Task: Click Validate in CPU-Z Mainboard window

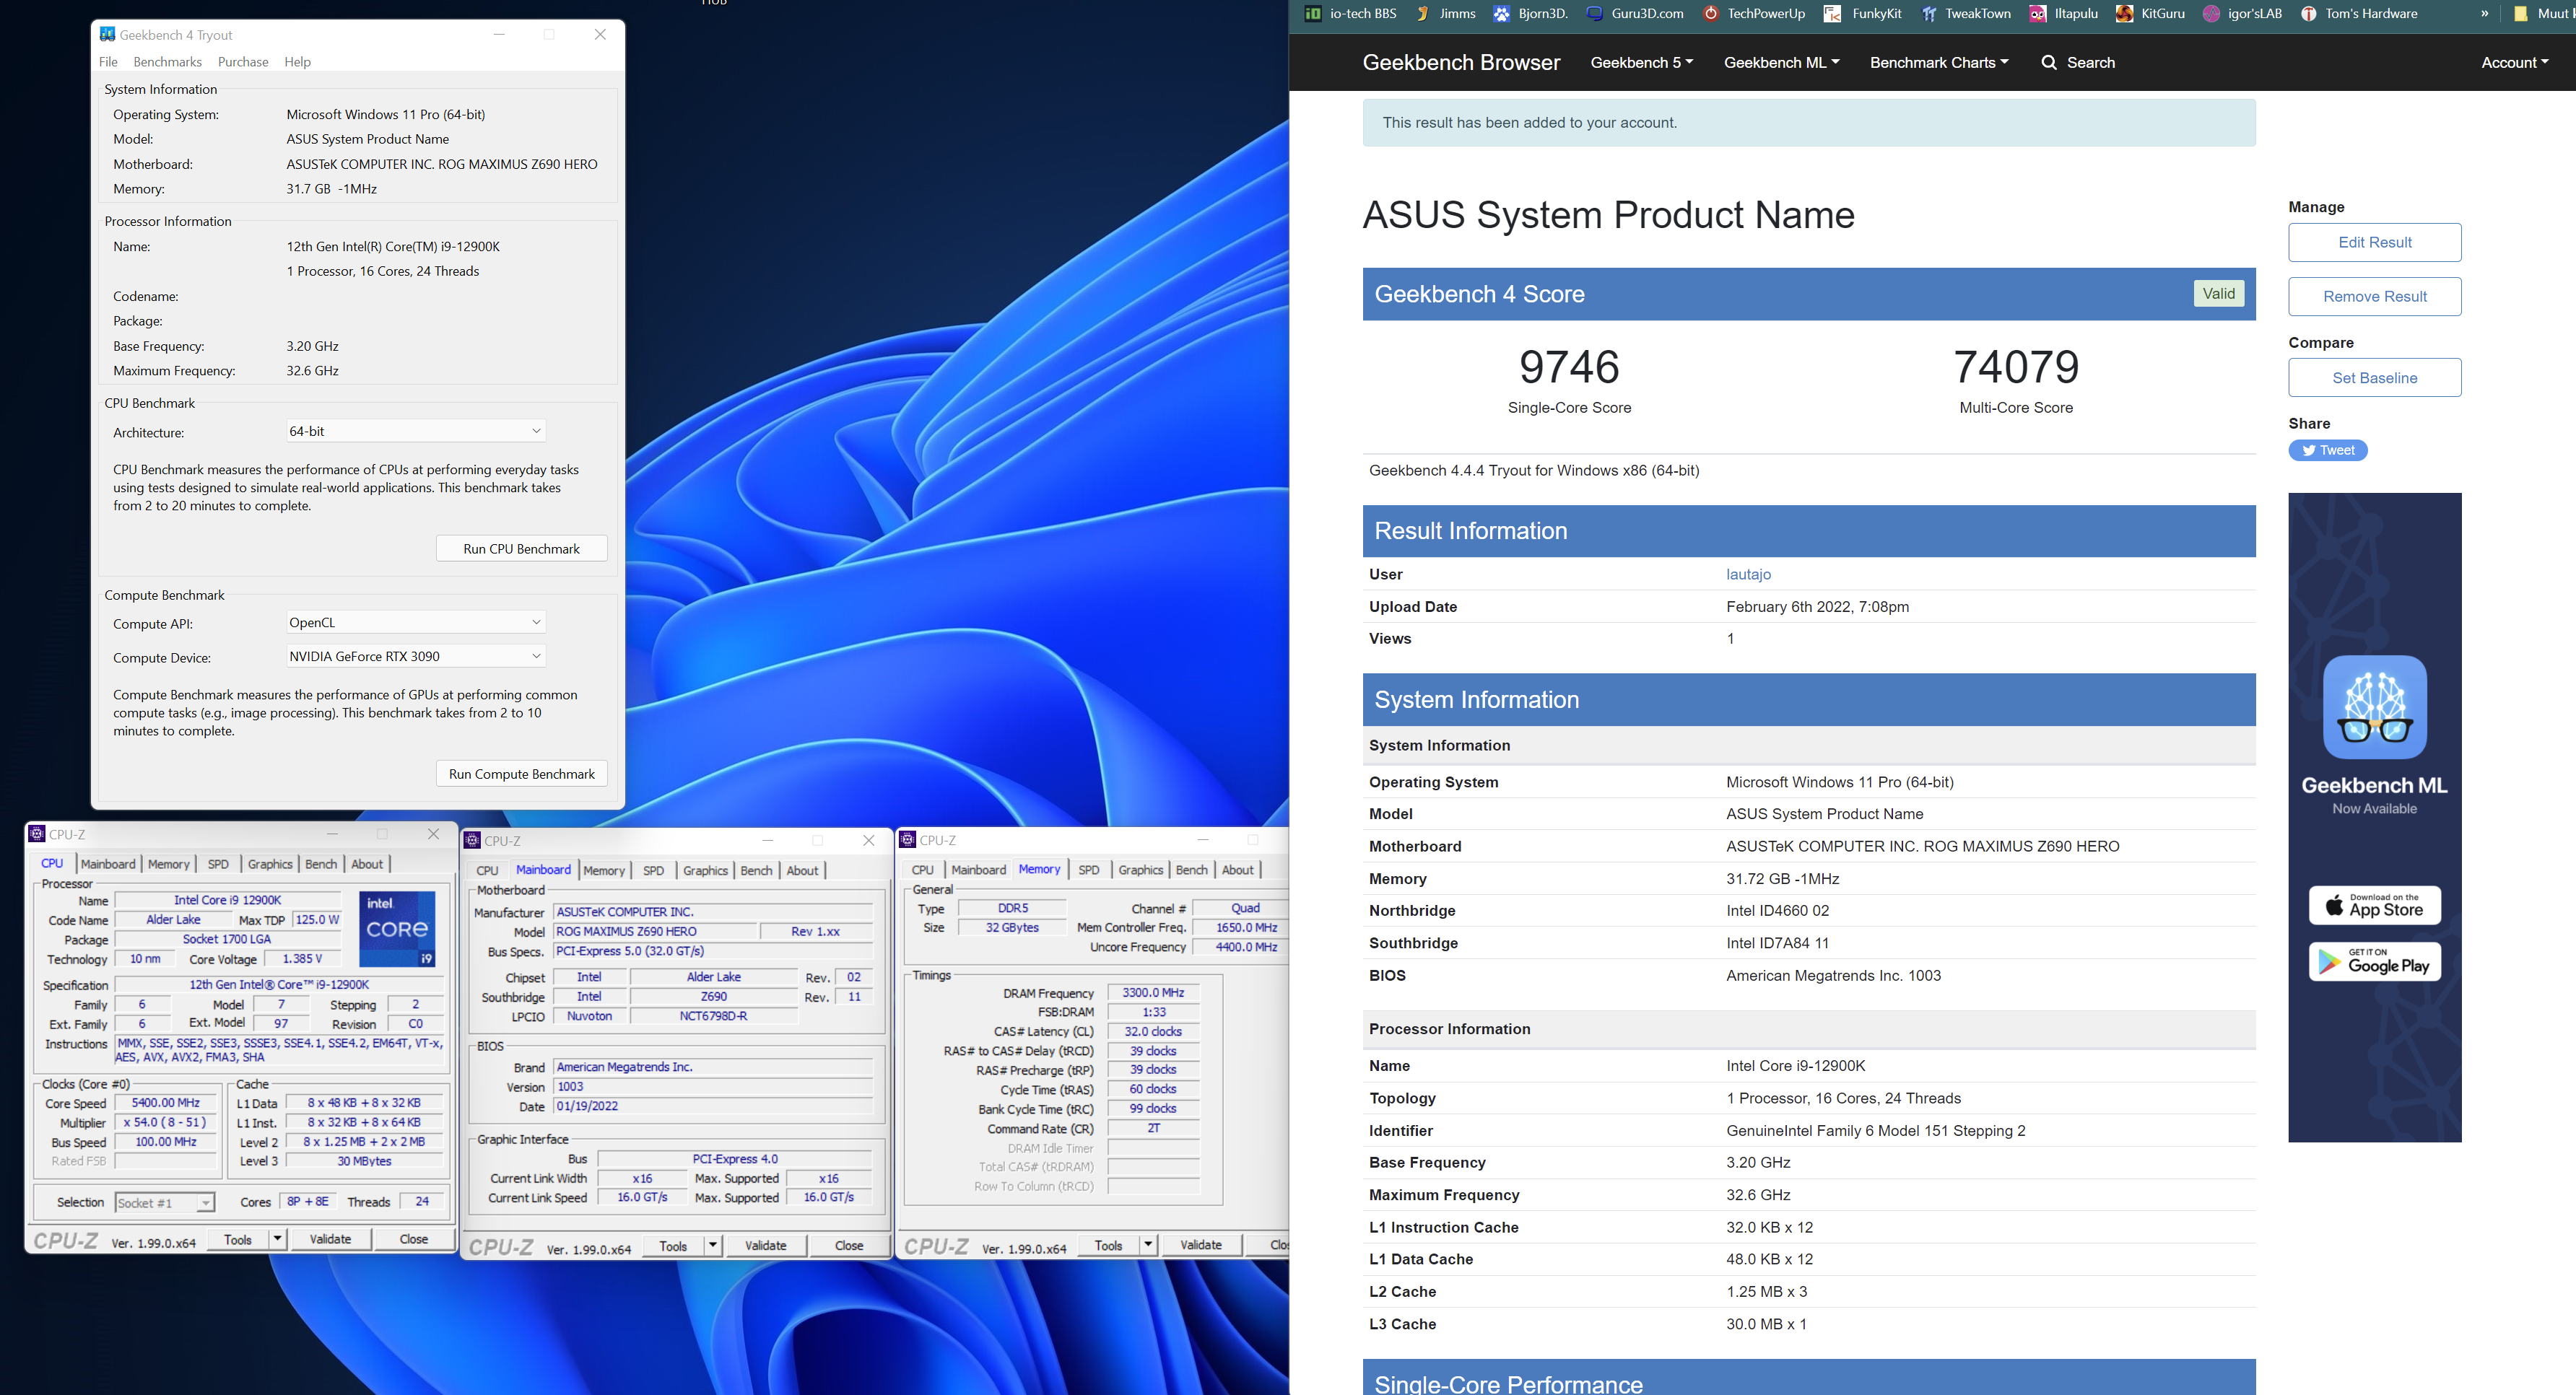Action: tap(766, 1245)
